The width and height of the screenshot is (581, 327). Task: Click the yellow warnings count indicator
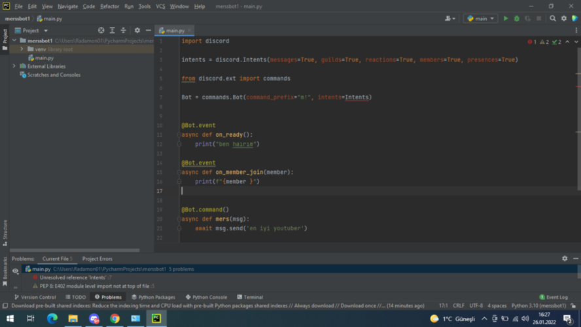[x=544, y=42]
